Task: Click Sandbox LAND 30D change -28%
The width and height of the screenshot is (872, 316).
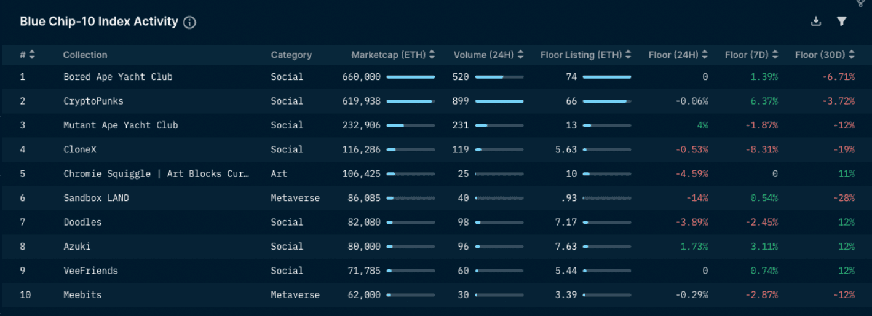Action: click(x=844, y=198)
